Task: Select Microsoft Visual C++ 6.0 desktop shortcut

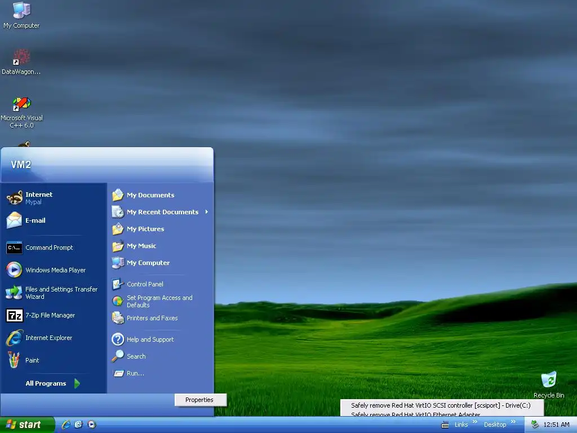Action: coord(21,112)
